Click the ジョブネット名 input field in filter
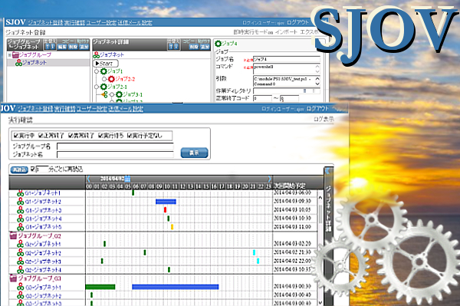The width and height of the screenshot is (460, 306). (x=115, y=155)
